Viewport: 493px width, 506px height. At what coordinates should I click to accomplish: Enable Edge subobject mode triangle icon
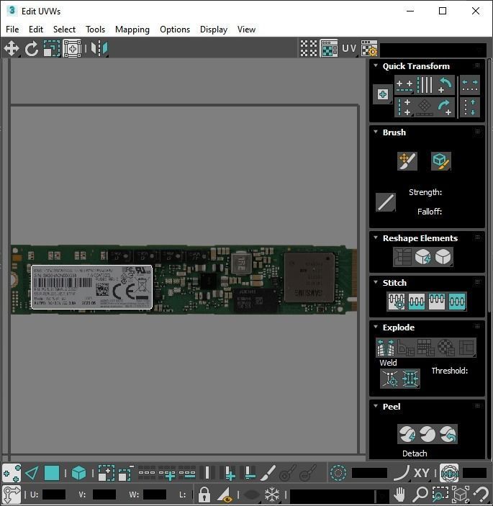[x=32, y=474]
